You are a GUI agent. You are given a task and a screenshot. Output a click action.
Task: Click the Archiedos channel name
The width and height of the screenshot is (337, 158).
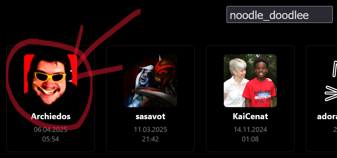coord(51,116)
